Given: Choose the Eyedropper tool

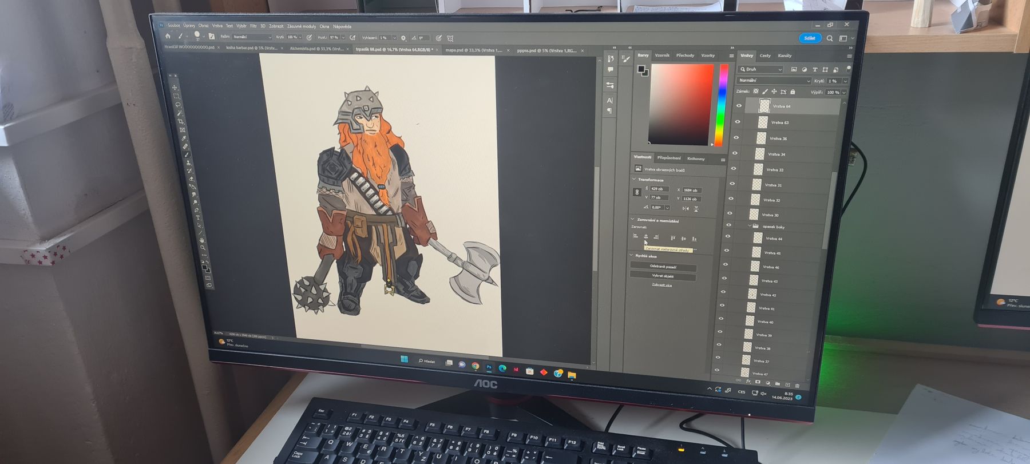Looking at the screenshot, I should [184, 138].
